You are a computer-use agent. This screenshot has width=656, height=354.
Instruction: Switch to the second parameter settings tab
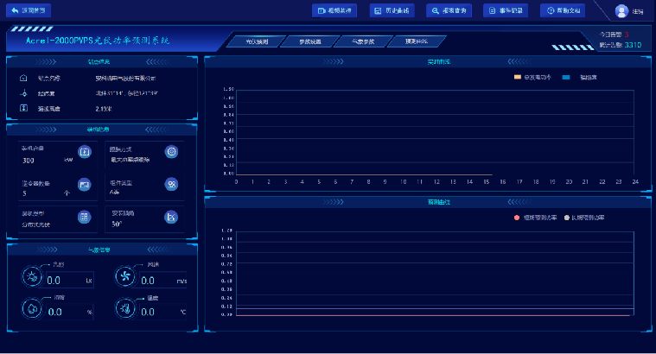(x=310, y=41)
